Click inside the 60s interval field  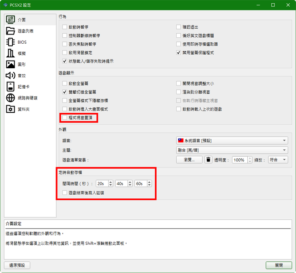(141, 183)
